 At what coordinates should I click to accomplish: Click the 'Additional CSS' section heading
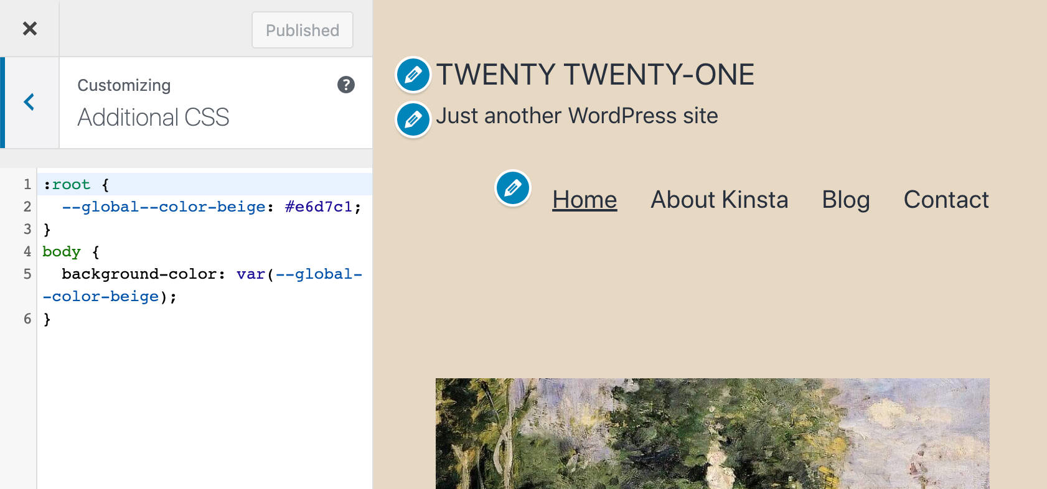click(153, 117)
